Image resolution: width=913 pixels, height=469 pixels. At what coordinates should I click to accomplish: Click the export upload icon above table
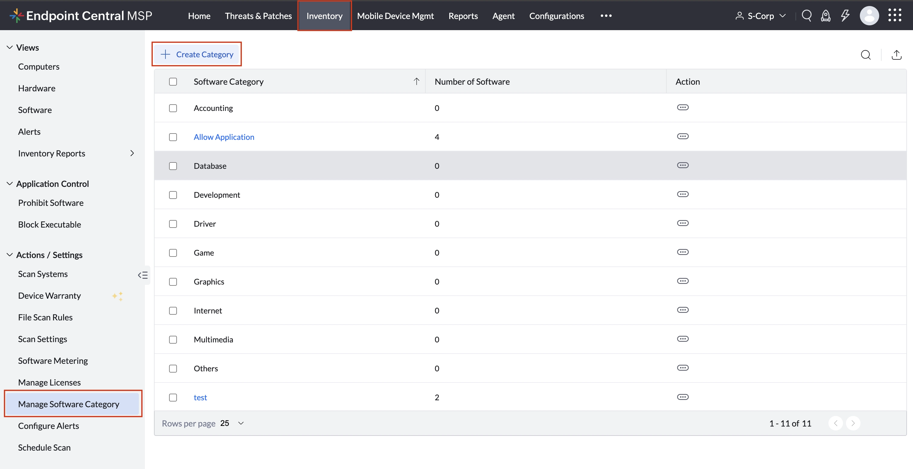point(896,55)
